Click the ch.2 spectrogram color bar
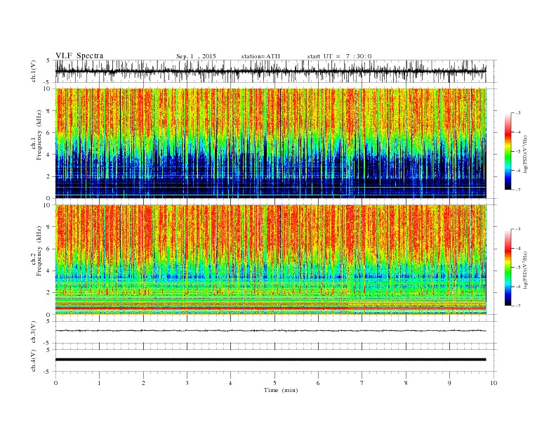 pos(508,268)
